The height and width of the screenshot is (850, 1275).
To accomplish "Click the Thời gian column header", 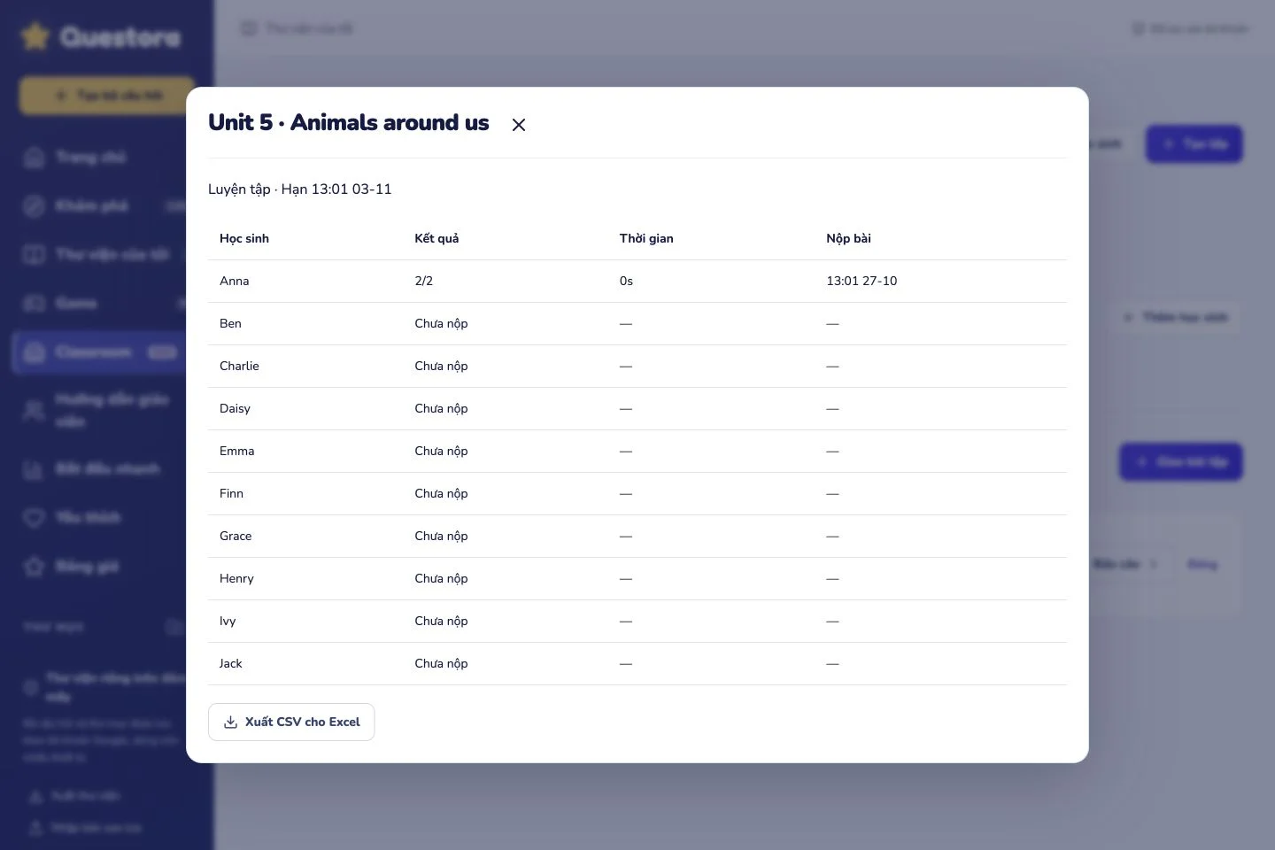I will pos(646,239).
